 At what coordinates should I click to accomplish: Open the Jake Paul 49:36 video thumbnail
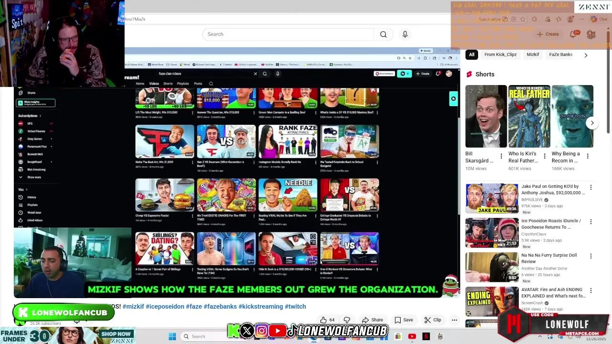click(492, 198)
